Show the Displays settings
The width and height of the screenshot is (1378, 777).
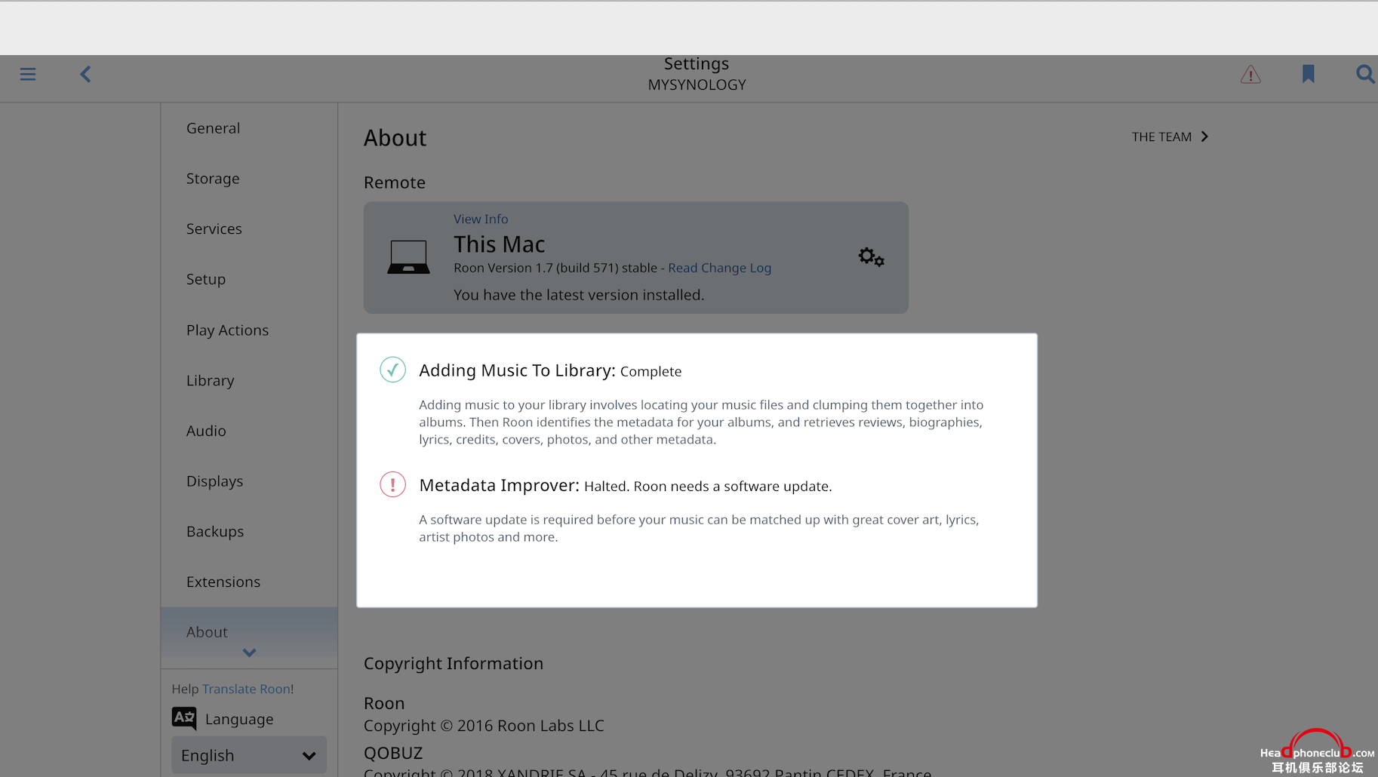coord(249,481)
